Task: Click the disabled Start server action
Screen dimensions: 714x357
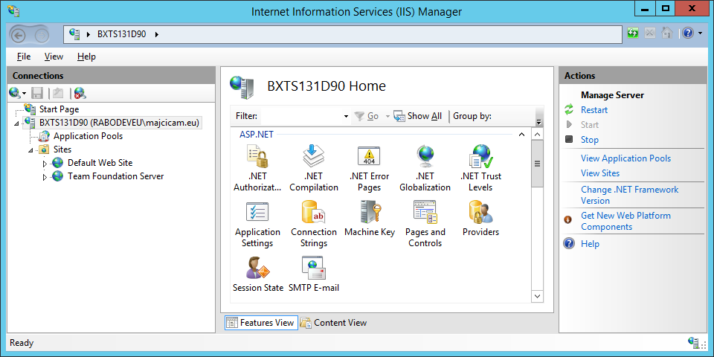Action: click(x=590, y=125)
